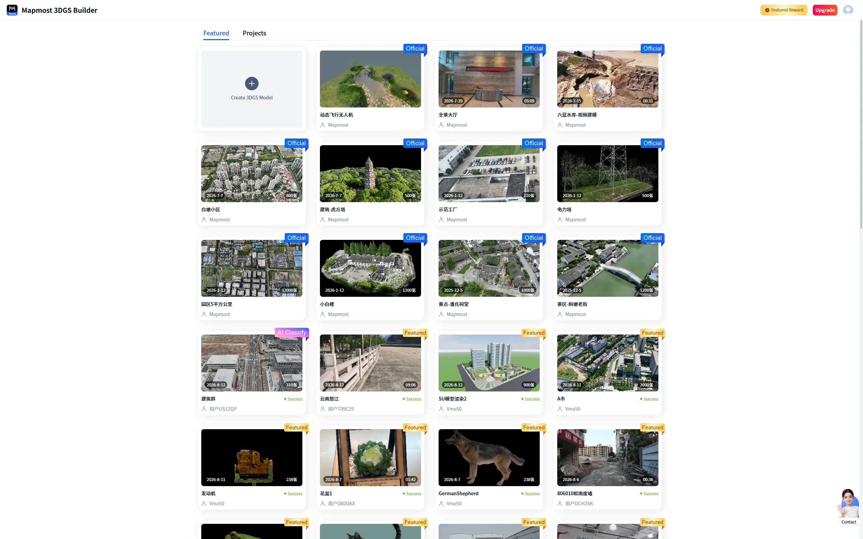Open the 建筑-虎丘塔 pagoda thumbnail
863x539 pixels.
tap(370, 173)
